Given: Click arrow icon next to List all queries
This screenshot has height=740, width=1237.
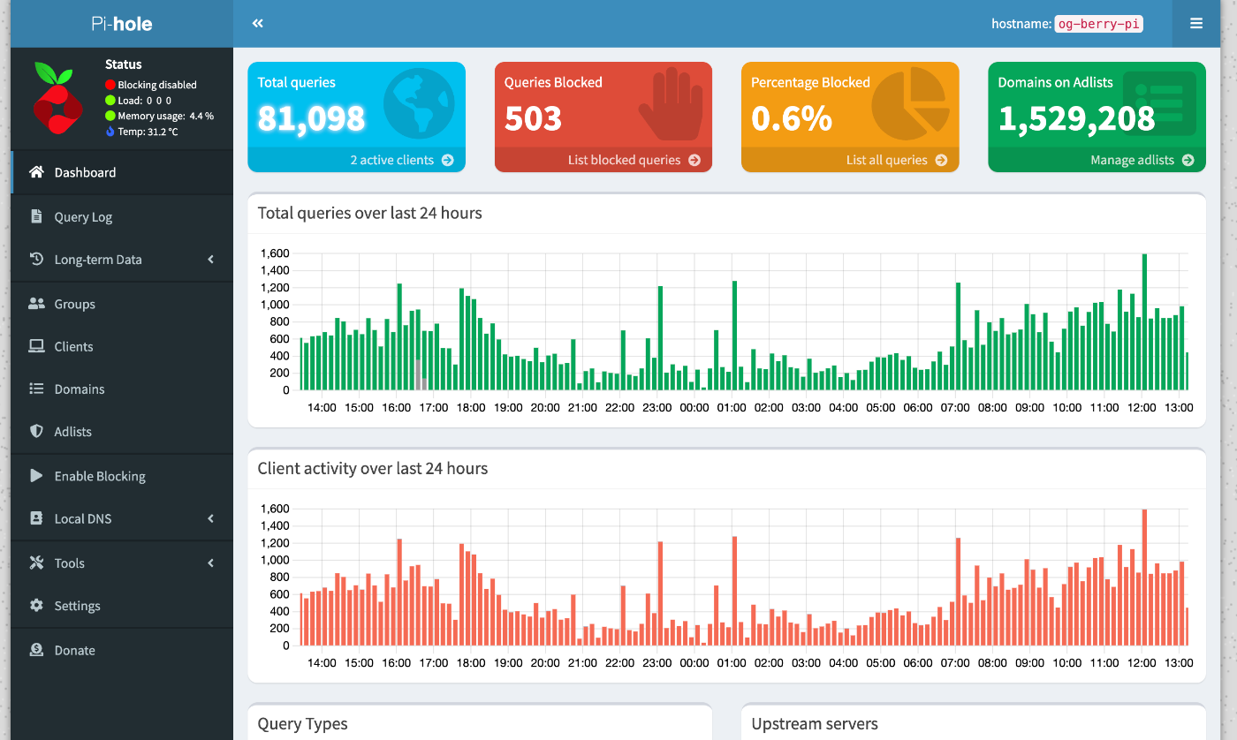Looking at the screenshot, I should click(941, 160).
